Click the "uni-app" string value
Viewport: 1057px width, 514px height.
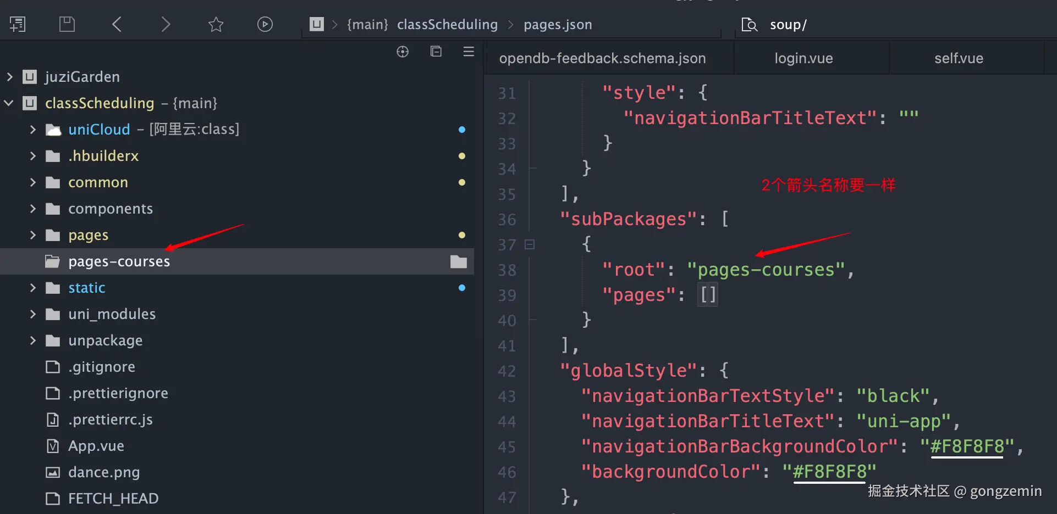coord(904,421)
